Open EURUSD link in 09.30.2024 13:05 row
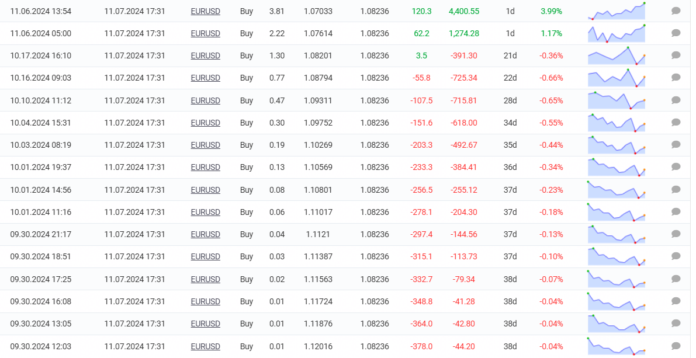The image size is (696, 358). tap(205, 324)
